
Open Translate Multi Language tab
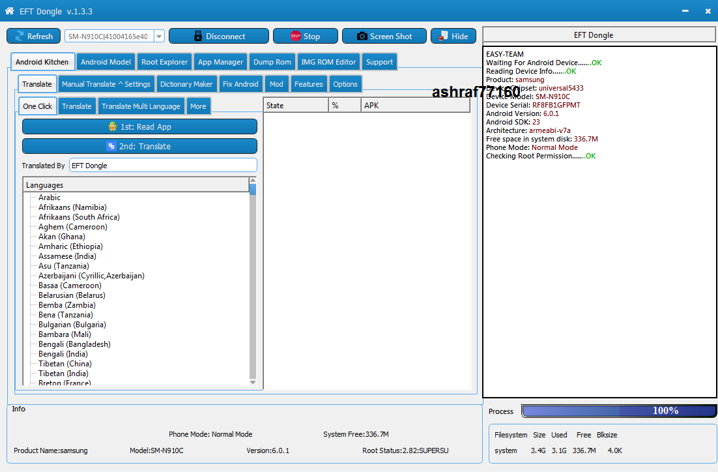point(141,106)
